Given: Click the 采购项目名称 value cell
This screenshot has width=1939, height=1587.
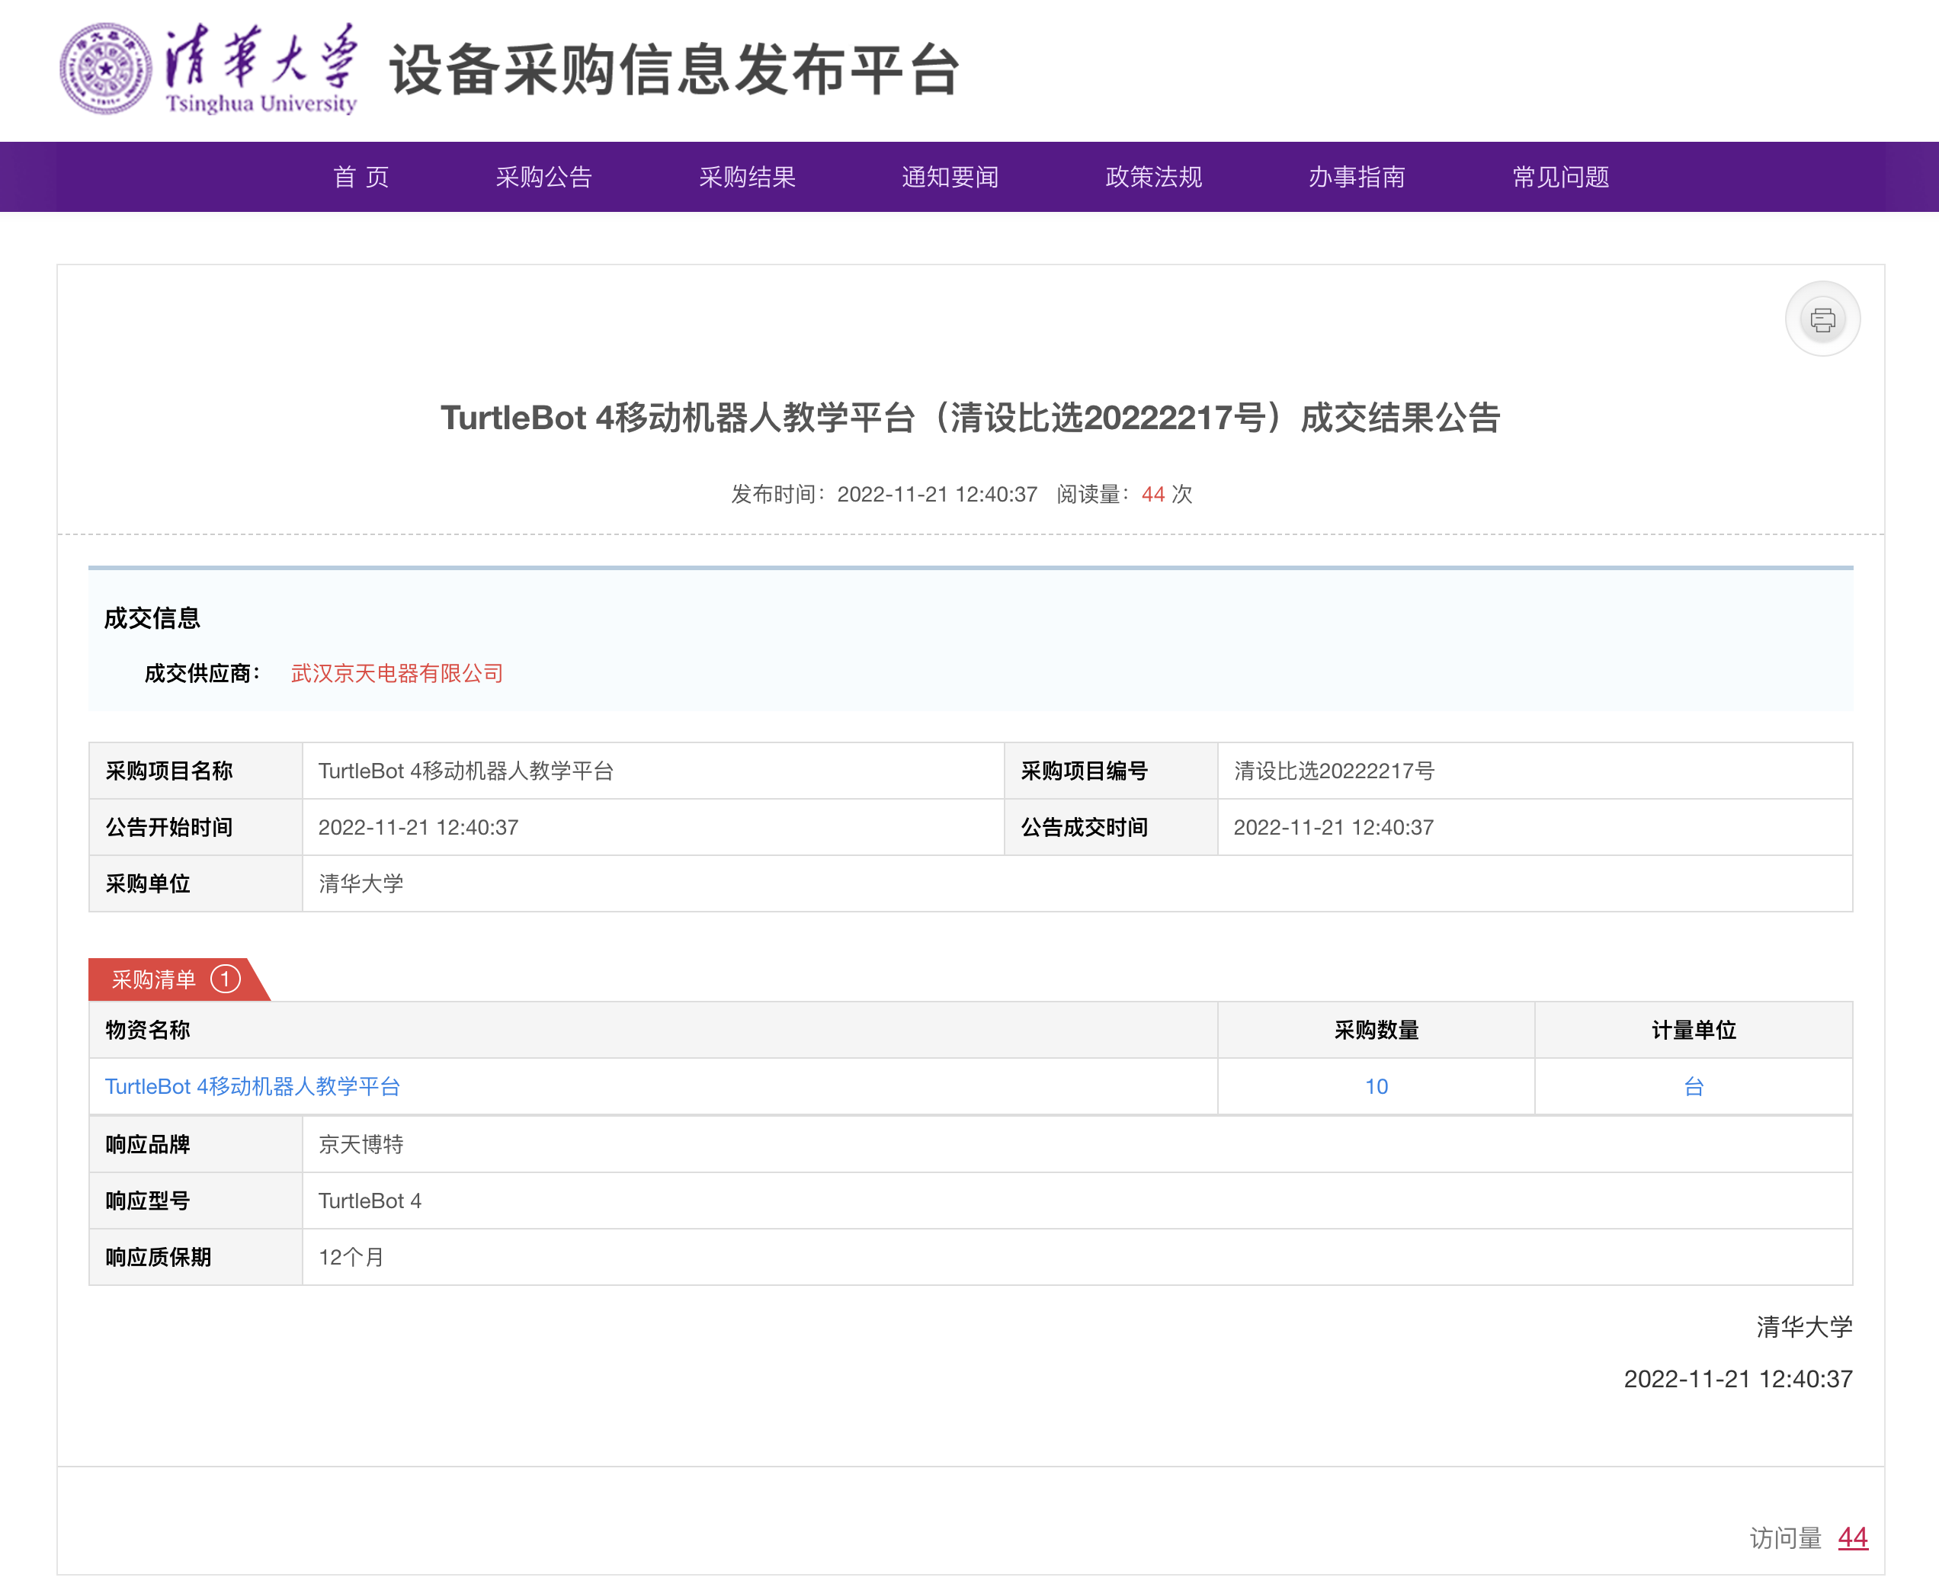Looking at the screenshot, I should (x=652, y=771).
